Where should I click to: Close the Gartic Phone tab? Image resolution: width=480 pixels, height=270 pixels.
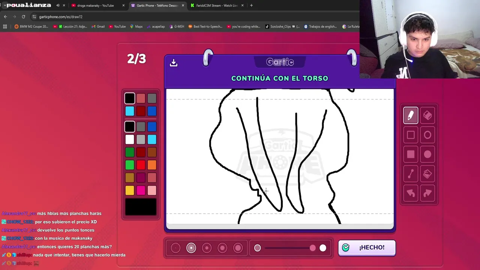pyautogui.click(x=183, y=5)
